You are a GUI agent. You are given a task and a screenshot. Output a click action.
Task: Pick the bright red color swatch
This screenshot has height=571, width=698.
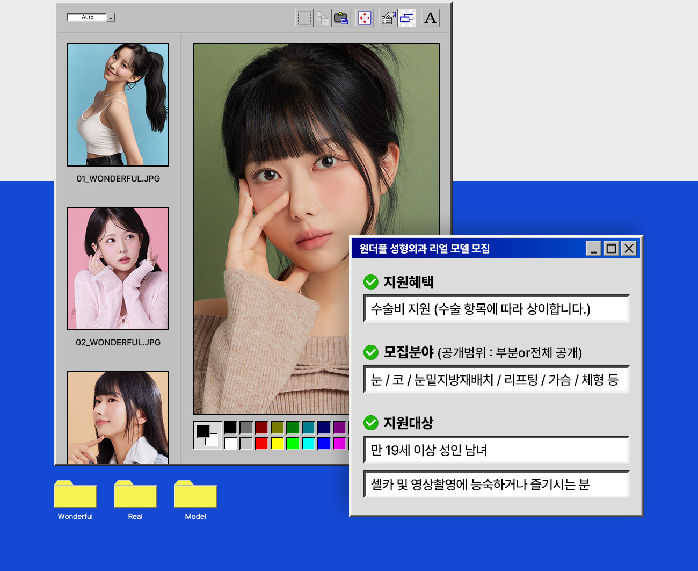tap(261, 443)
